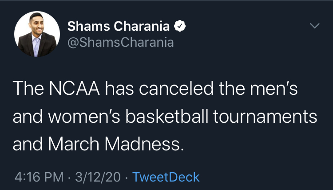Click the face in the avatar photo

pos(36,24)
